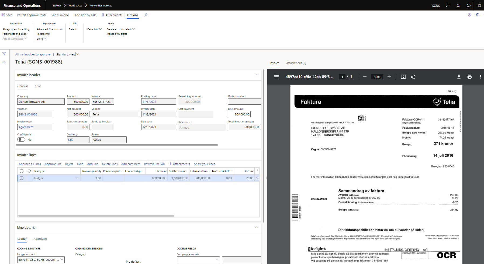Zoom in the PDF document
Image resolution: width=484 pixels, height=264 pixels.
389,77
